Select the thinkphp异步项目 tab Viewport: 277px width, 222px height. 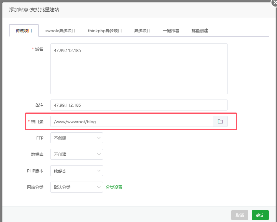point(105,30)
